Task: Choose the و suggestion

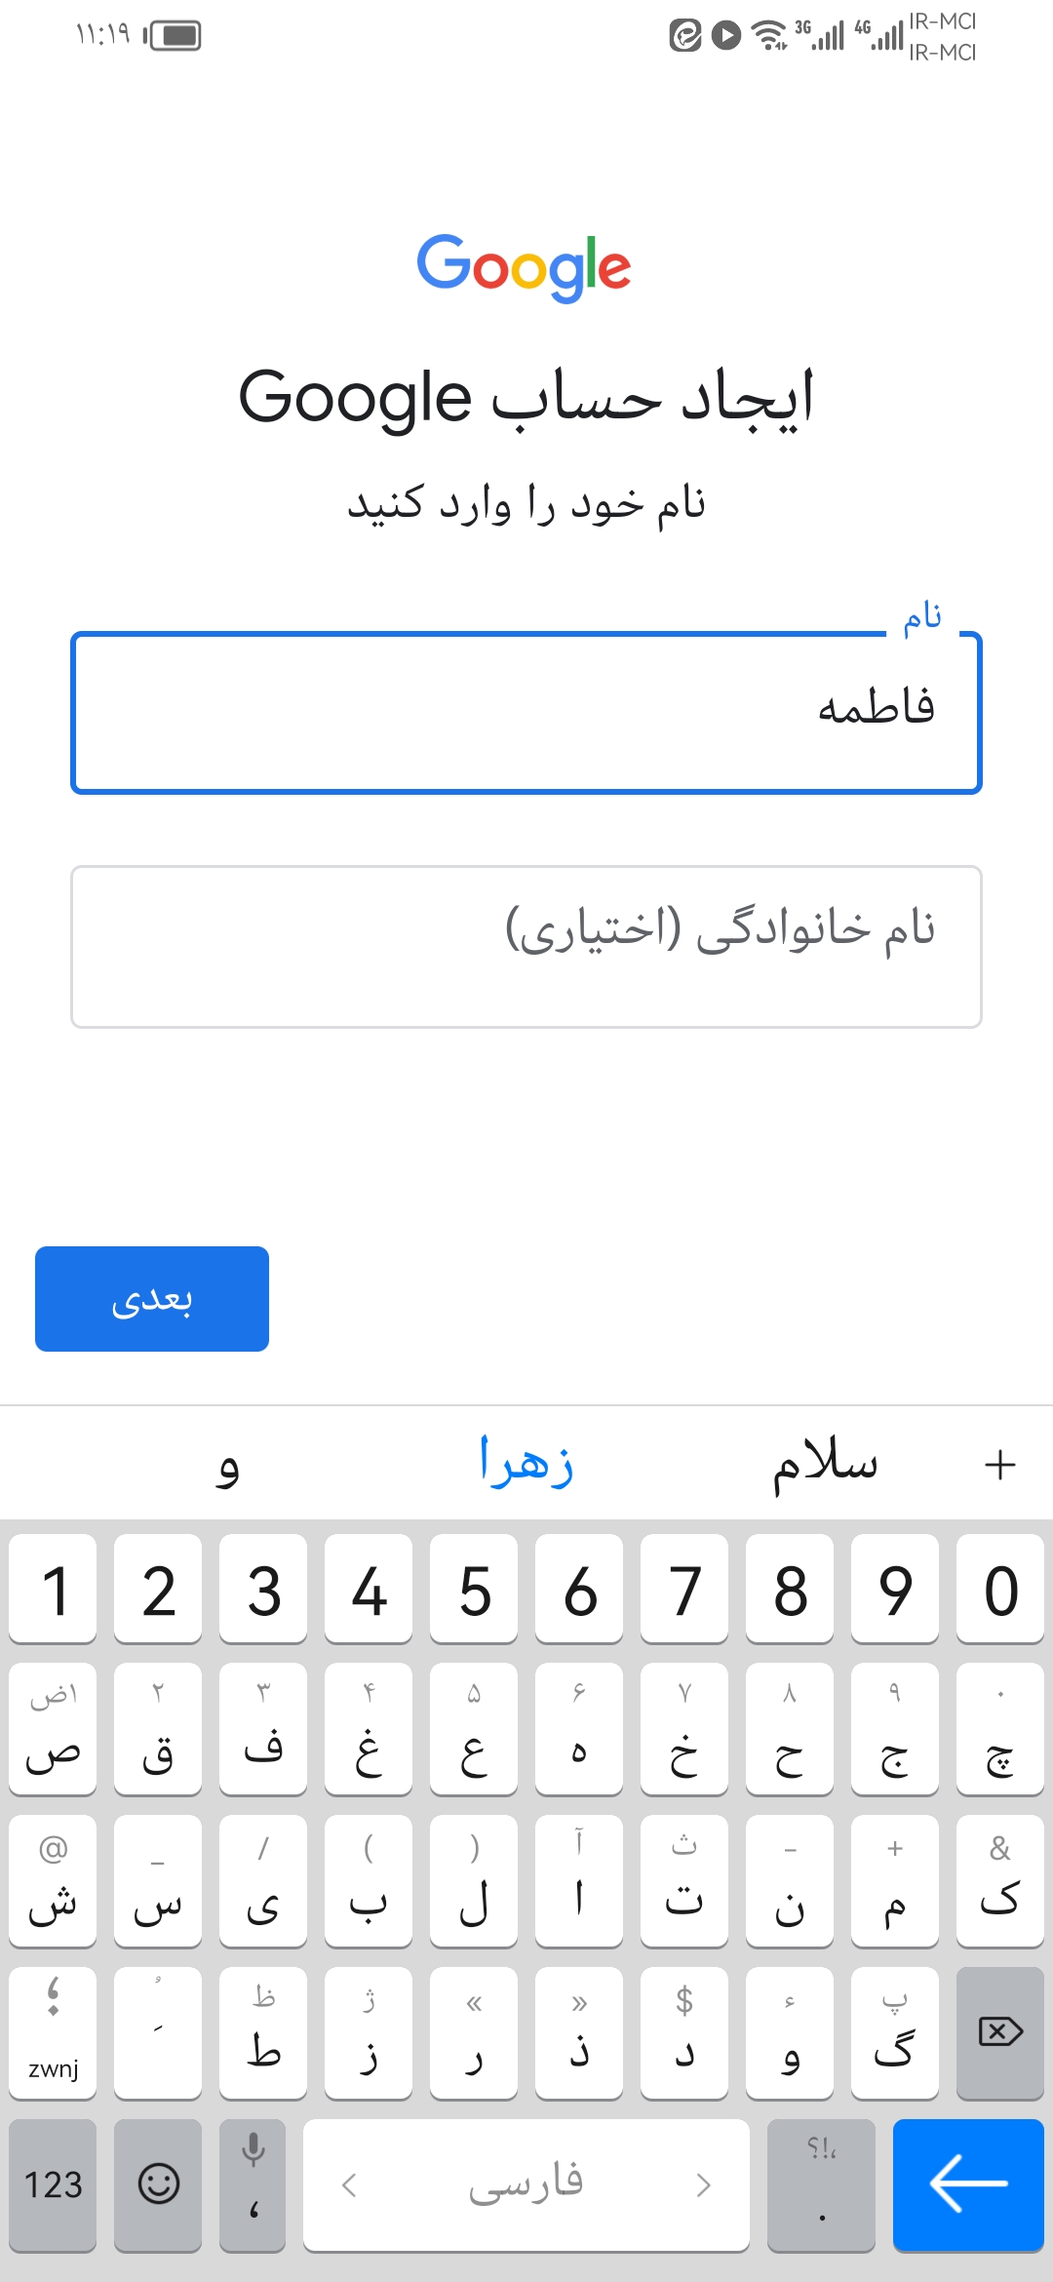Action: pyautogui.click(x=228, y=1464)
